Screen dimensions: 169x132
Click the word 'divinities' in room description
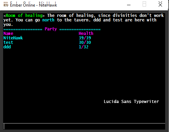pyautogui.click(x=125, y=16)
